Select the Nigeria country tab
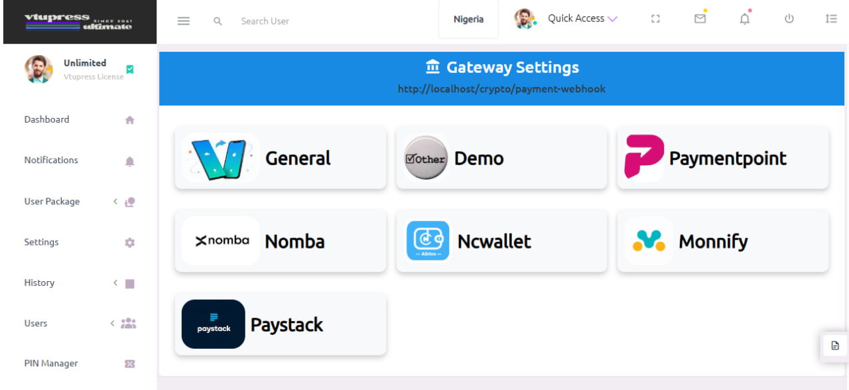849x390 pixels. click(468, 20)
